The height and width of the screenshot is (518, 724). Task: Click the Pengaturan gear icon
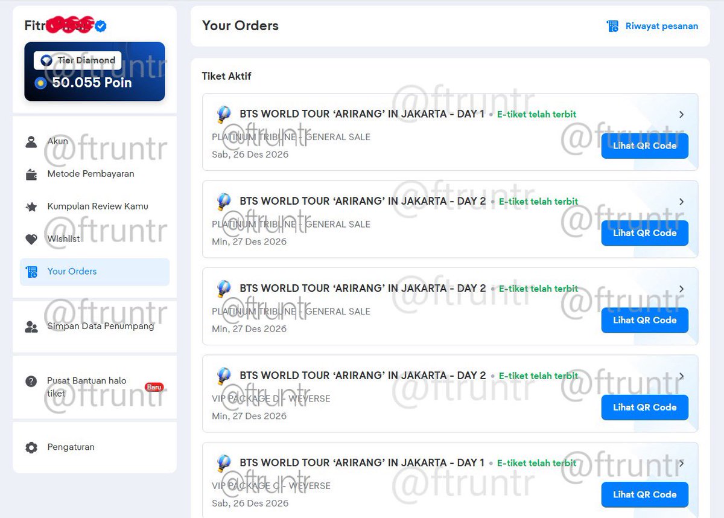point(31,447)
